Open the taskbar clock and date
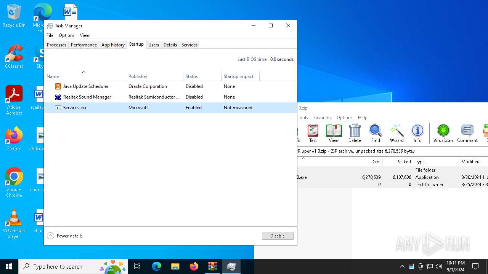 pos(455,266)
